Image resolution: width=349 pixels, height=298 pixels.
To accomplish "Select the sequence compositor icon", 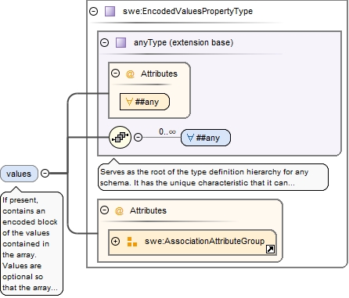I will (120, 137).
